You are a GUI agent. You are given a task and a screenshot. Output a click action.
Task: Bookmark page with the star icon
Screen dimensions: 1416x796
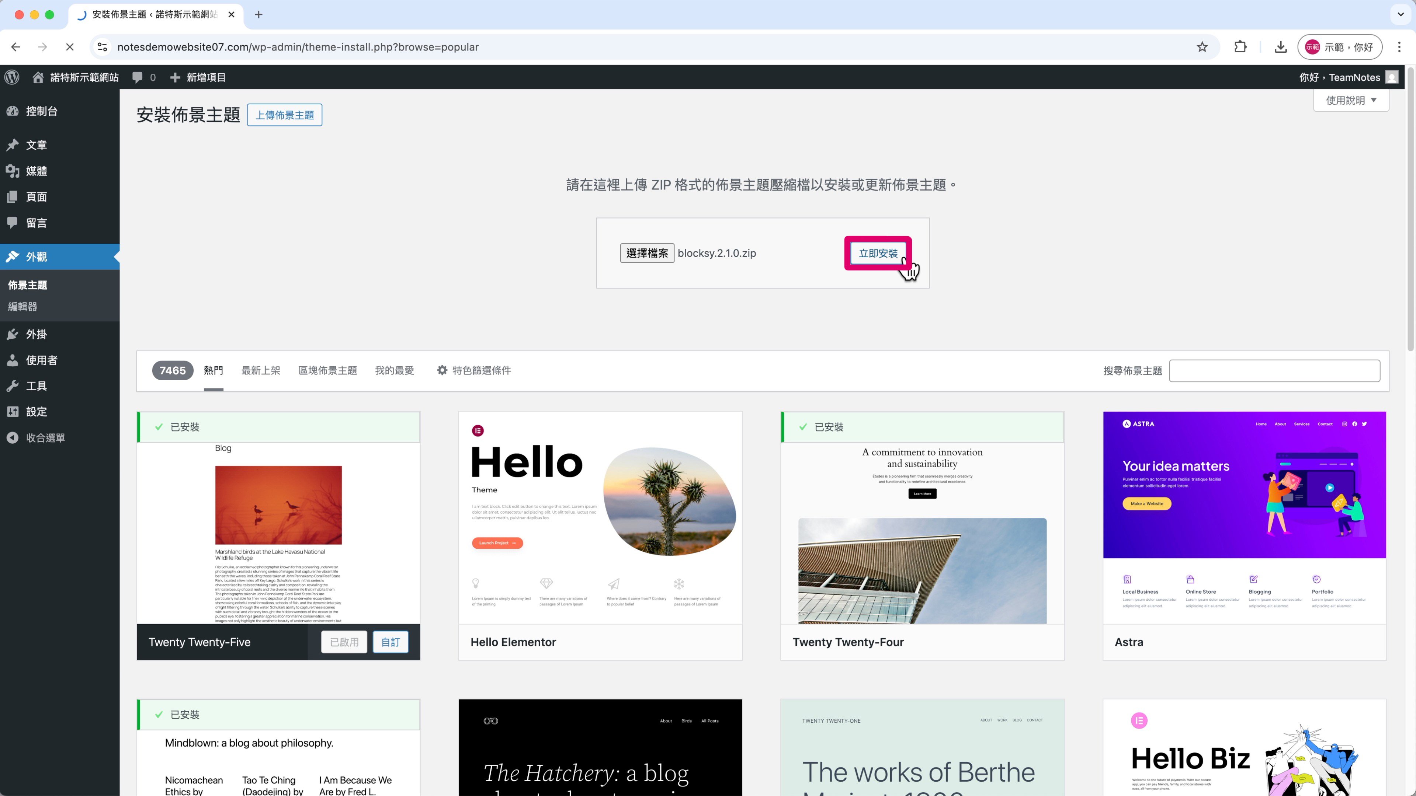(1202, 47)
